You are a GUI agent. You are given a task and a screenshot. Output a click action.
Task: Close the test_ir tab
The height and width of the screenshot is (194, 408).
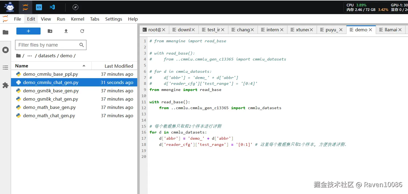click(x=223, y=30)
